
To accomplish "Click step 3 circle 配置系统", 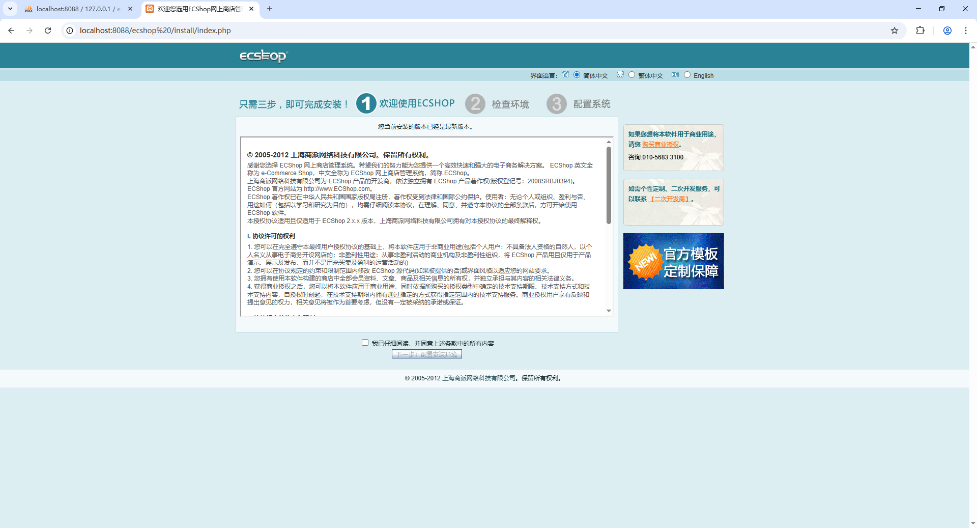I will point(557,104).
